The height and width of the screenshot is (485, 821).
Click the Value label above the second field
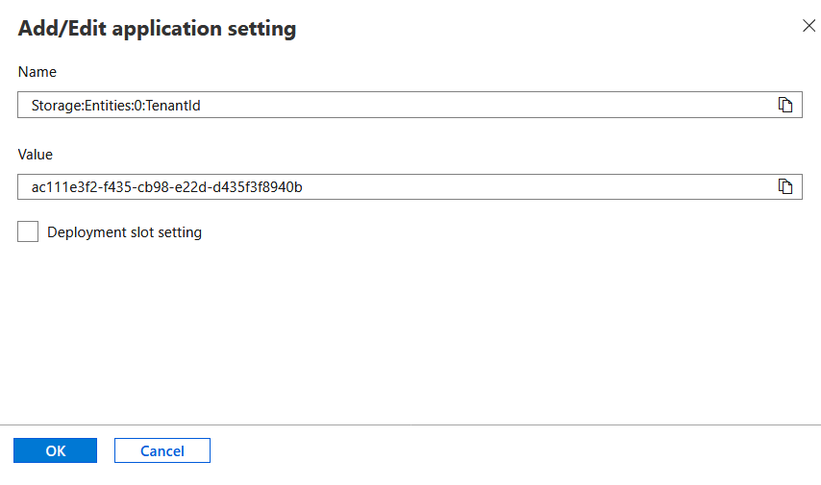tap(36, 154)
